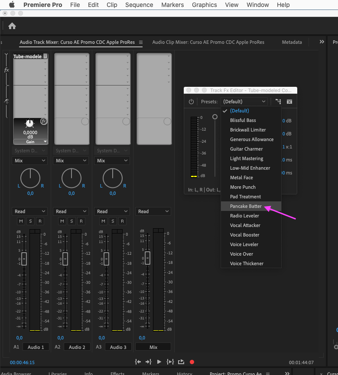
Task: Open the Sequence menu in the menu bar
Action: click(x=139, y=5)
